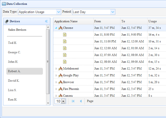Screen dimensions: 166x118
Task: Click document icon in Jun 12, 07:00 AM row
Action: coord(65,55)
